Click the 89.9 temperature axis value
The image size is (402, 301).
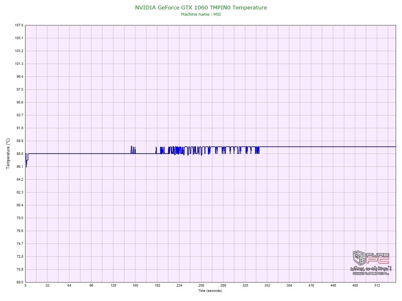[20, 141]
